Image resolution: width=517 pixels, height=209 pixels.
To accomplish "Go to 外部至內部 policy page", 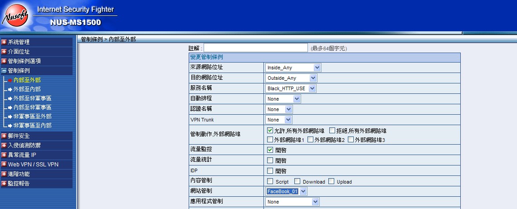I will (x=27, y=89).
